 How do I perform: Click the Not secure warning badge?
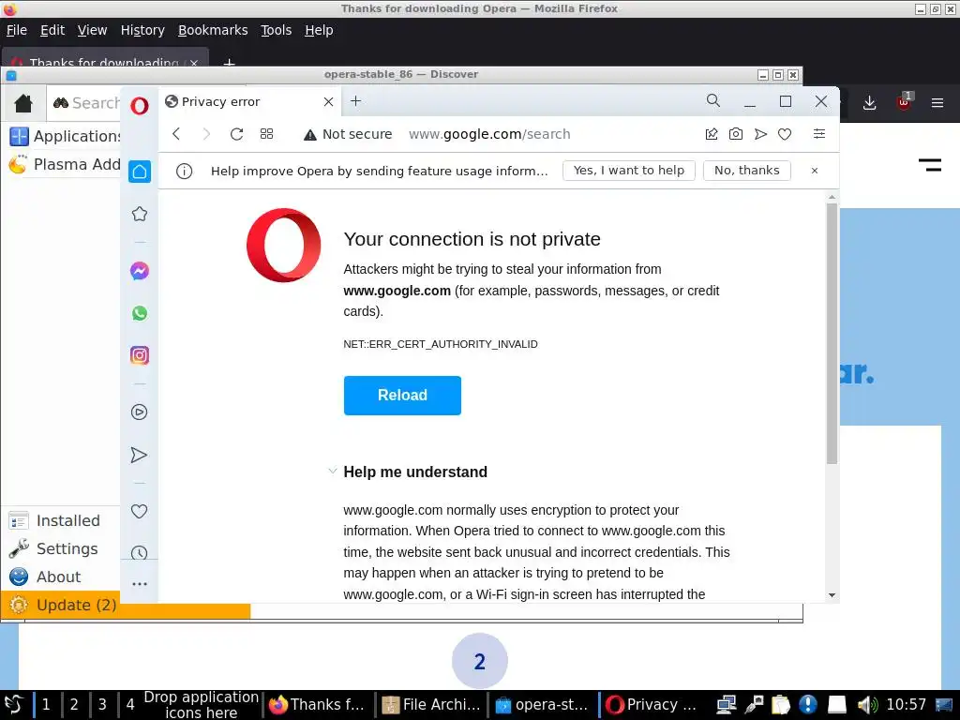pos(348,134)
